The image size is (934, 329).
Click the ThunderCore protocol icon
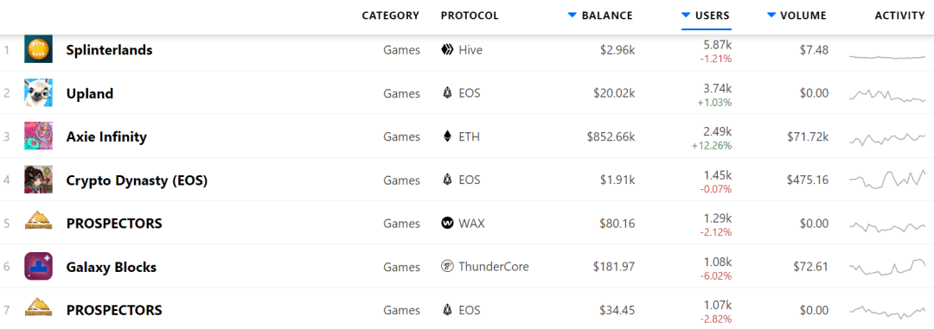pos(447,267)
